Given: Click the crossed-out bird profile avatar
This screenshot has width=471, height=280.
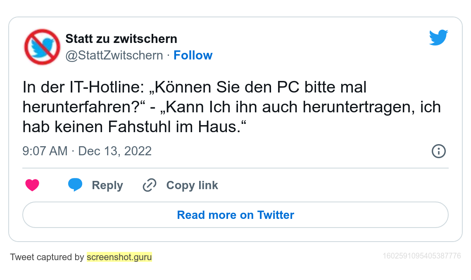Looking at the screenshot, I should click(42, 47).
